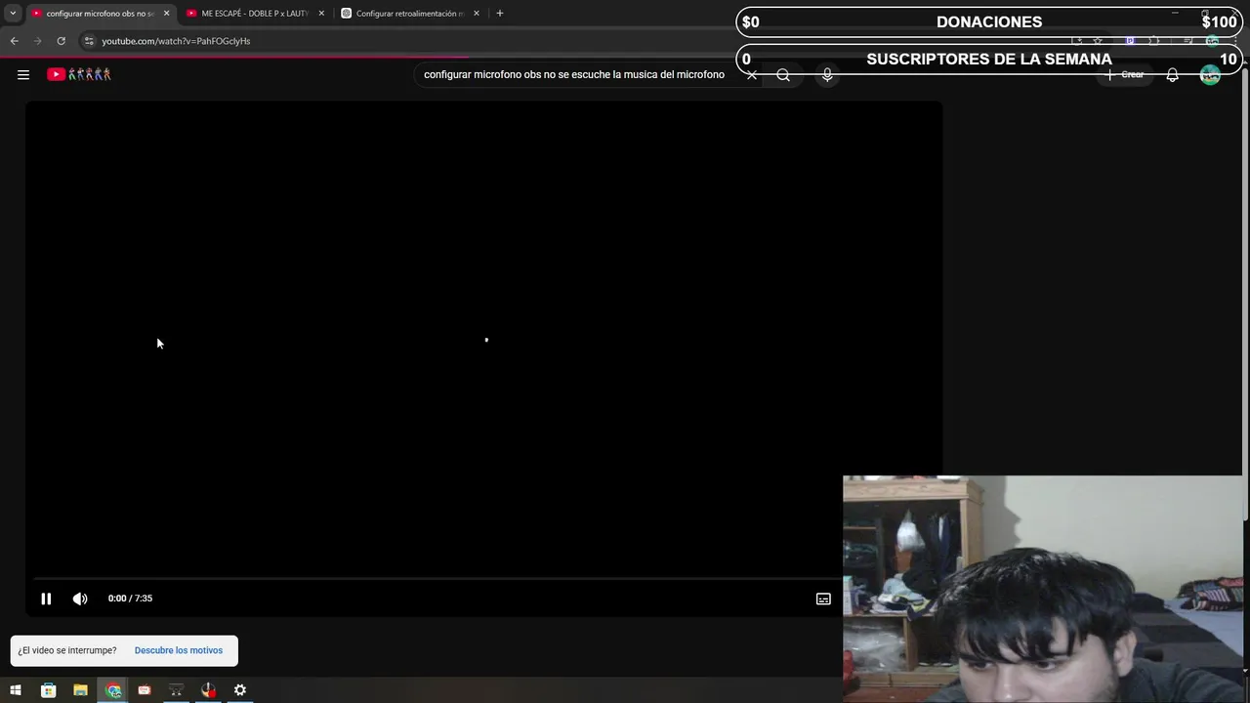This screenshot has height=703, width=1250.
Task: Toggle subtitles on the video player
Action: [823, 599]
